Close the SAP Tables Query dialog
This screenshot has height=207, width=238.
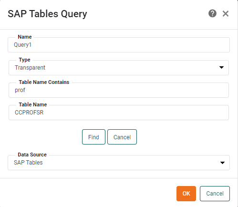[226, 14]
